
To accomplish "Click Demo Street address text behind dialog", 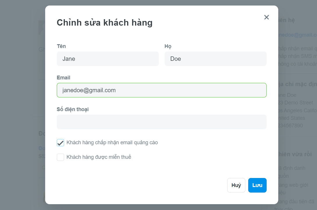I will coord(296,103).
